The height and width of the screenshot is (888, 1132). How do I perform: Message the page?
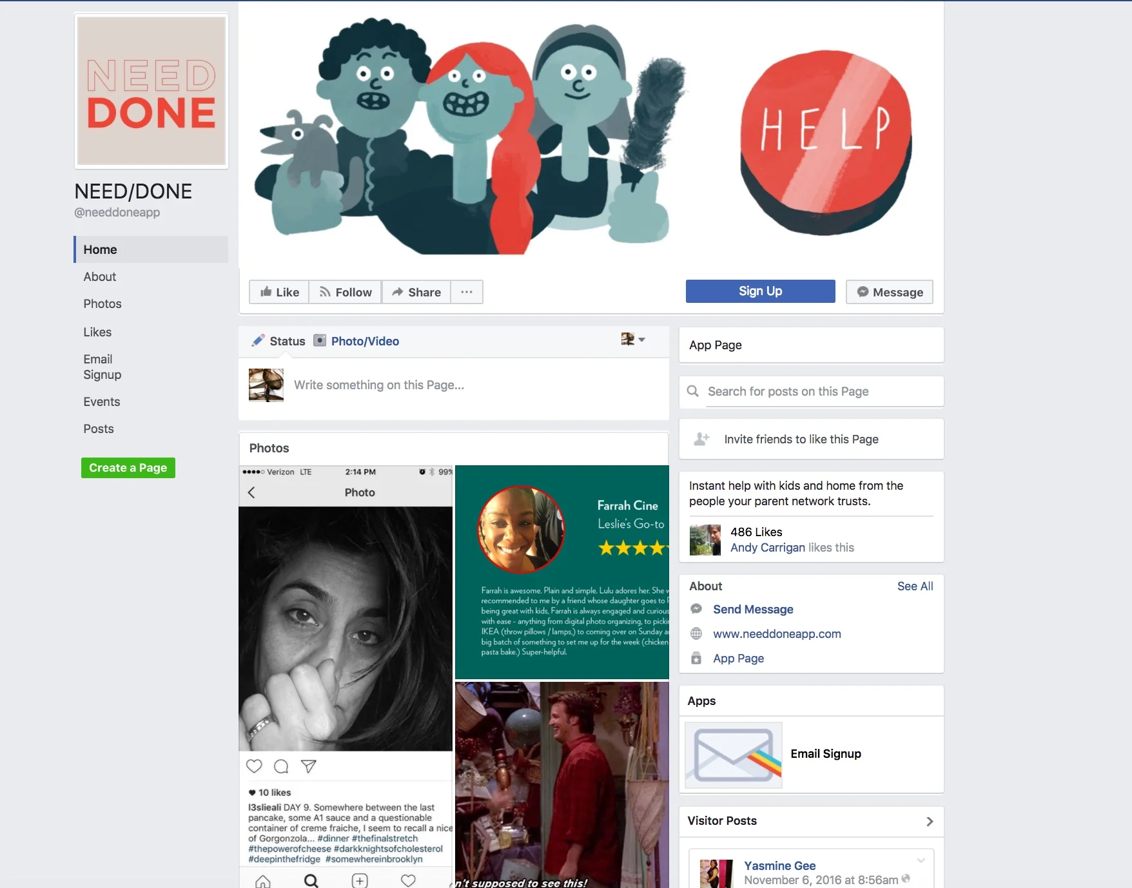tap(890, 292)
